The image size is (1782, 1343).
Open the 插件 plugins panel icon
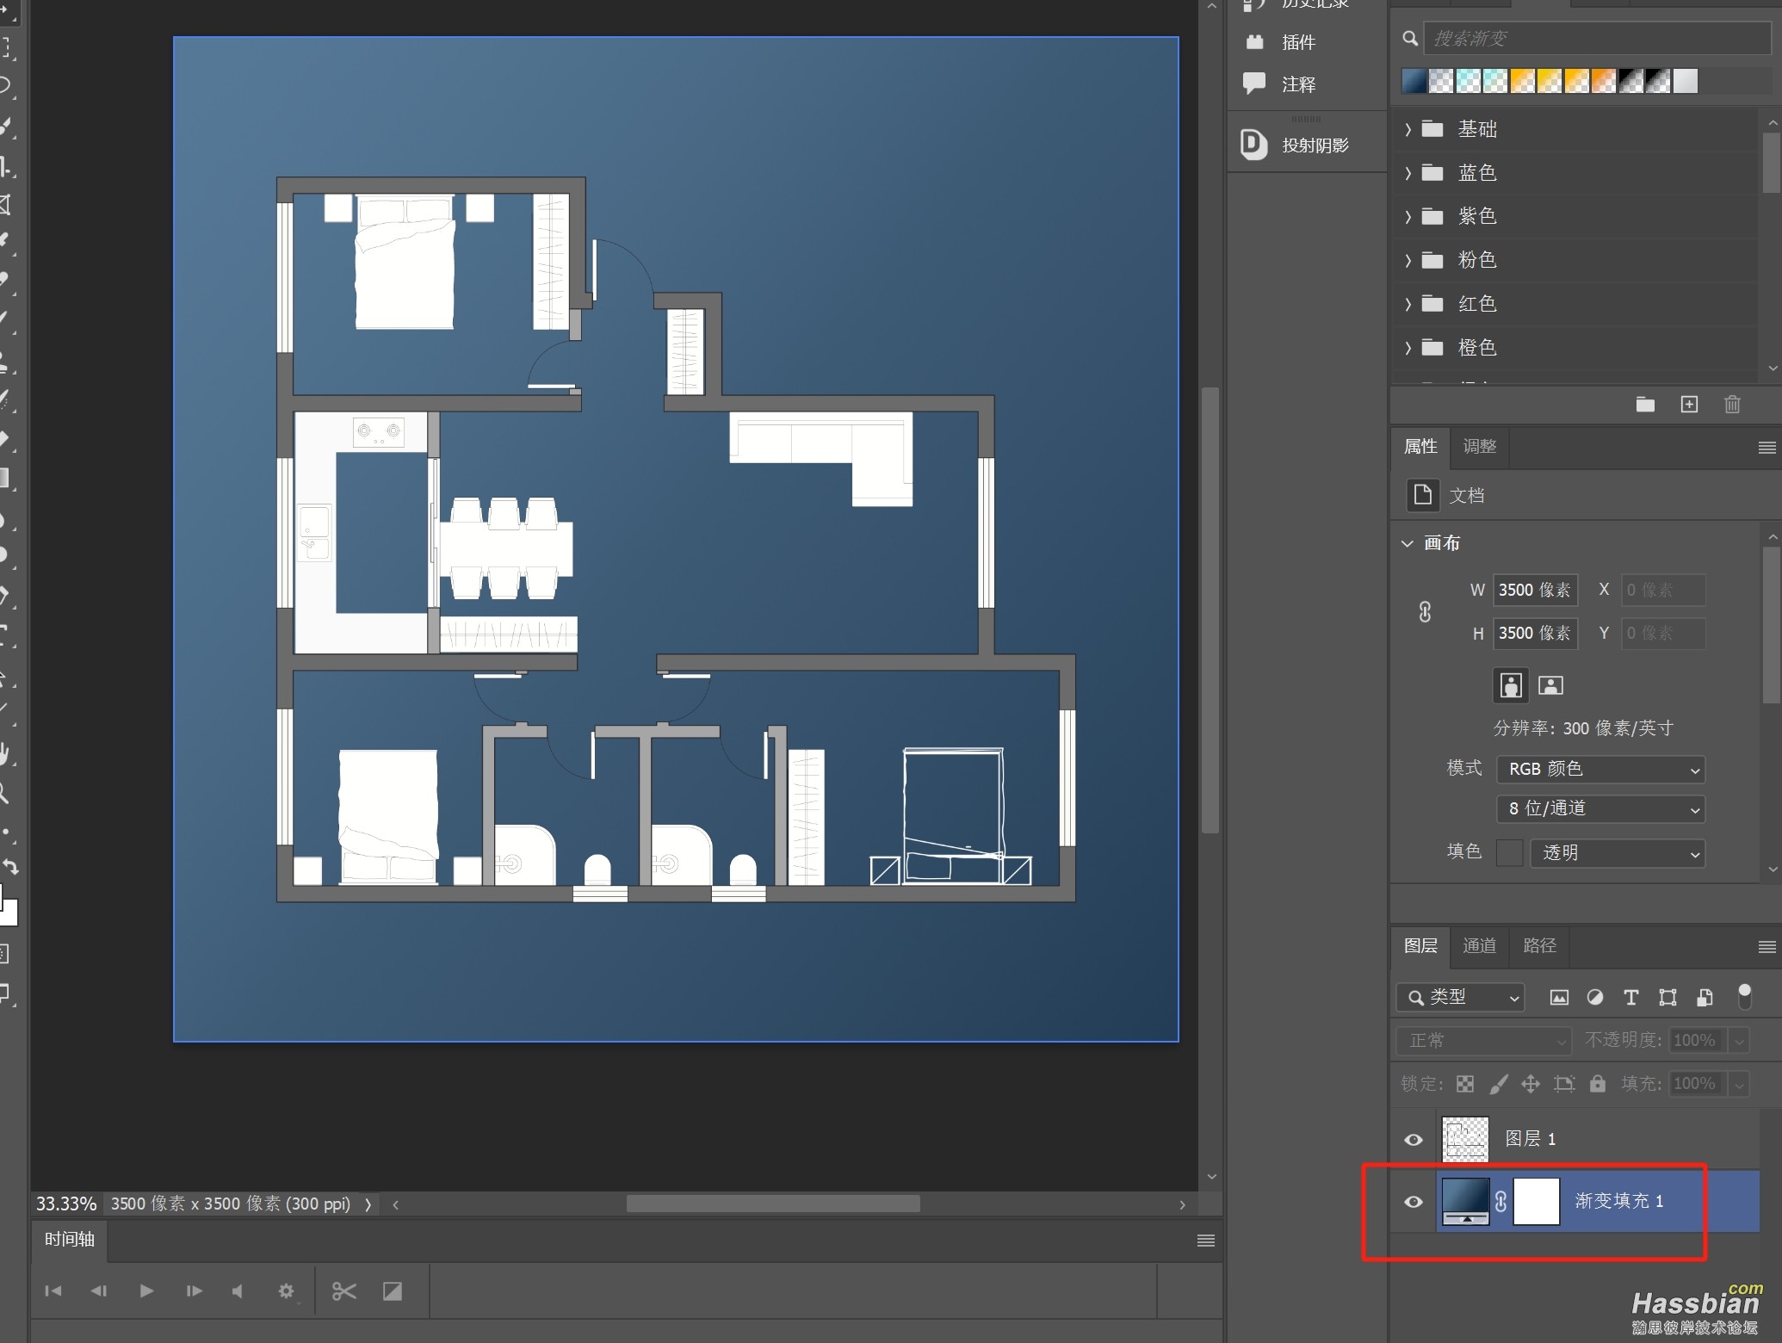[1255, 41]
